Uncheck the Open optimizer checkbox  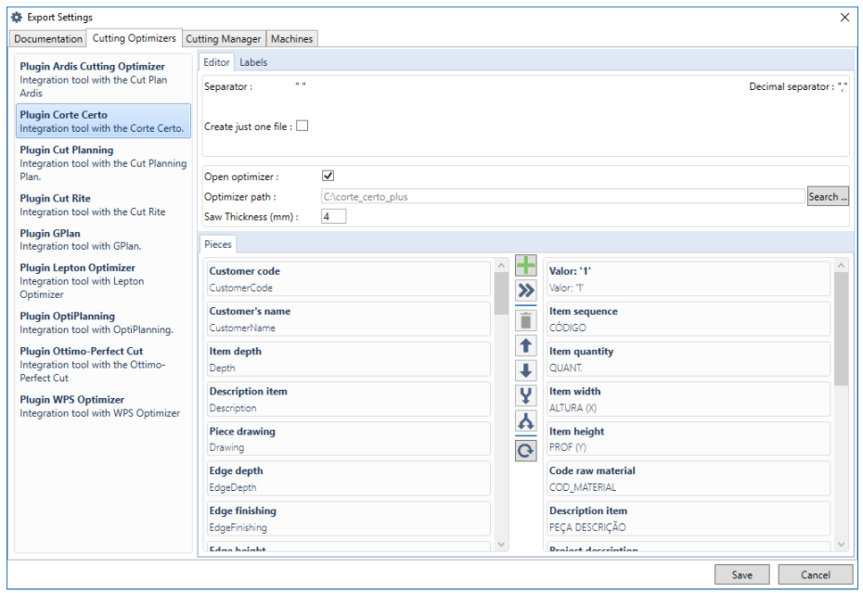pos(328,175)
